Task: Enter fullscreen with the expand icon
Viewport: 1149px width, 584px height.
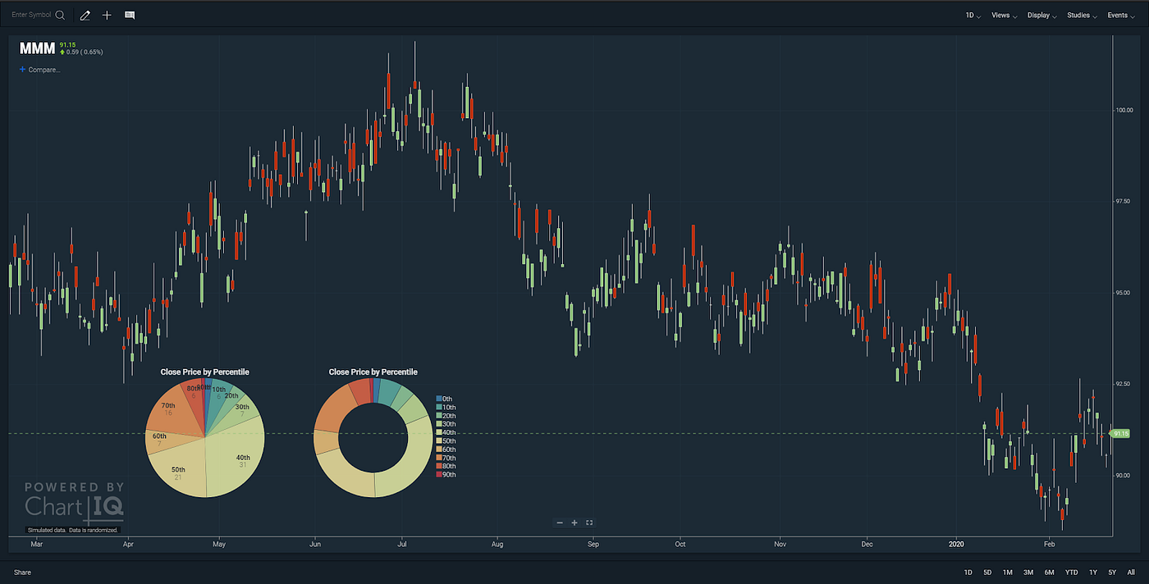Action: click(x=589, y=522)
